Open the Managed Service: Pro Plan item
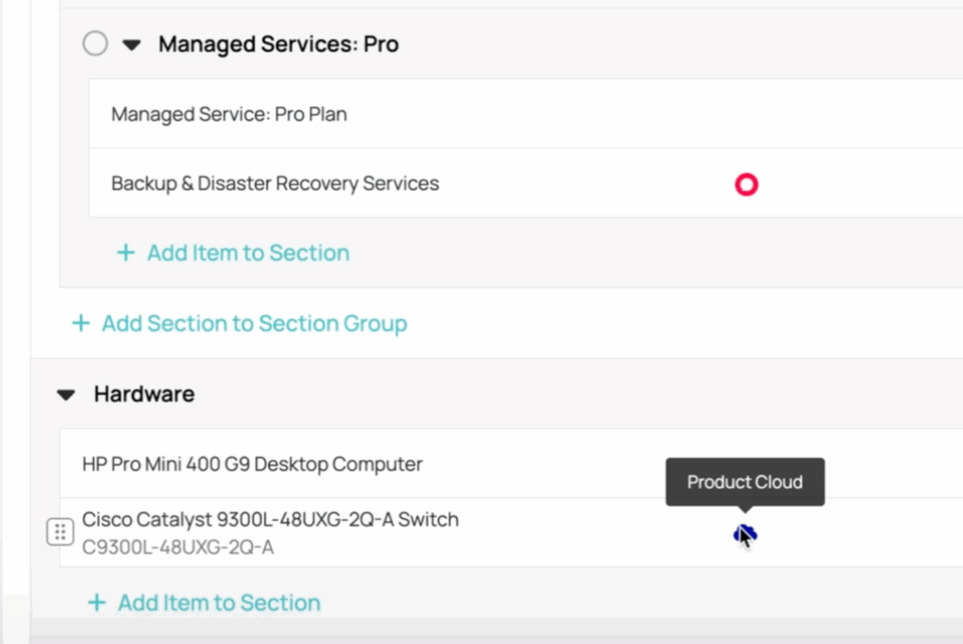 pyautogui.click(x=229, y=115)
